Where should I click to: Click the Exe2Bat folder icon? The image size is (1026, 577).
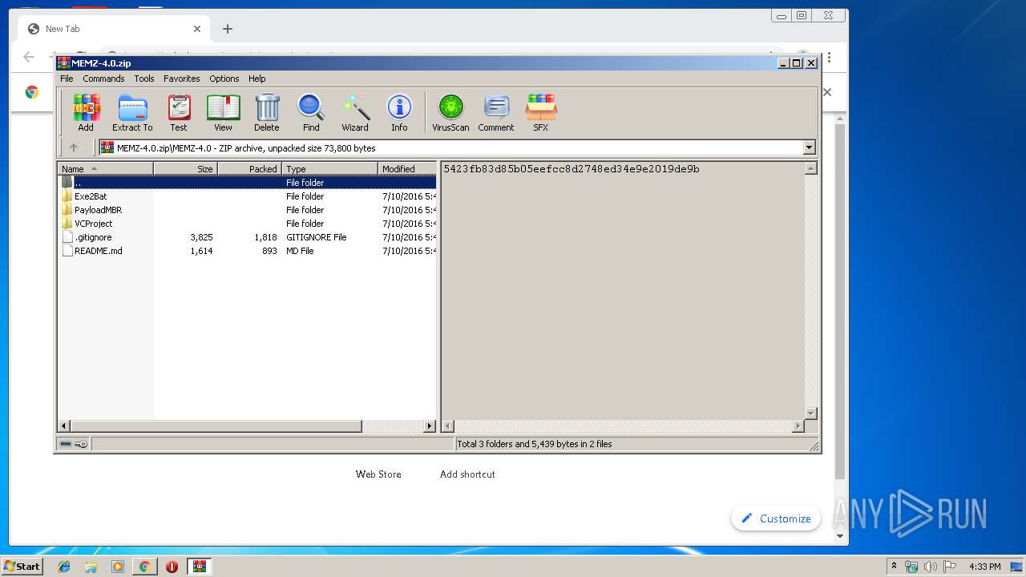coord(67,196)
